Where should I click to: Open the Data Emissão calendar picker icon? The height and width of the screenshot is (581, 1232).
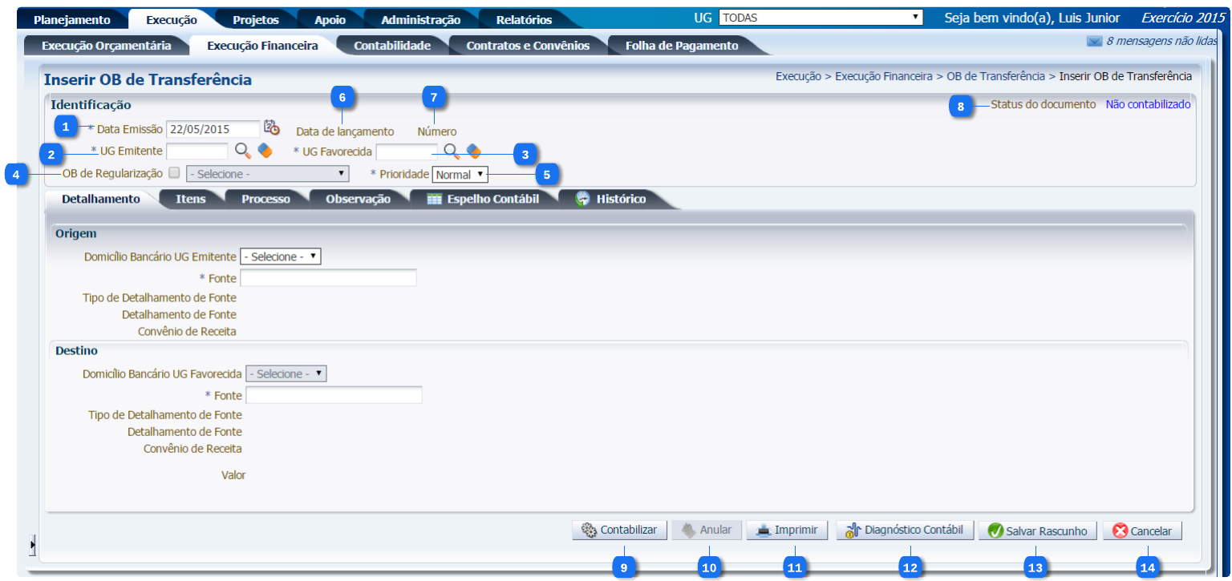click(x=272, y=128)
